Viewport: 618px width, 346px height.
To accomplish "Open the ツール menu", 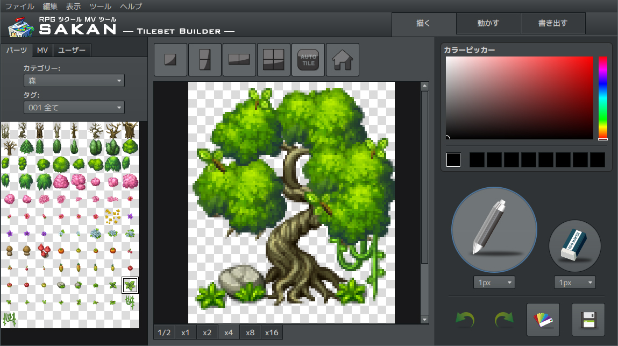I will coord(100,6).
